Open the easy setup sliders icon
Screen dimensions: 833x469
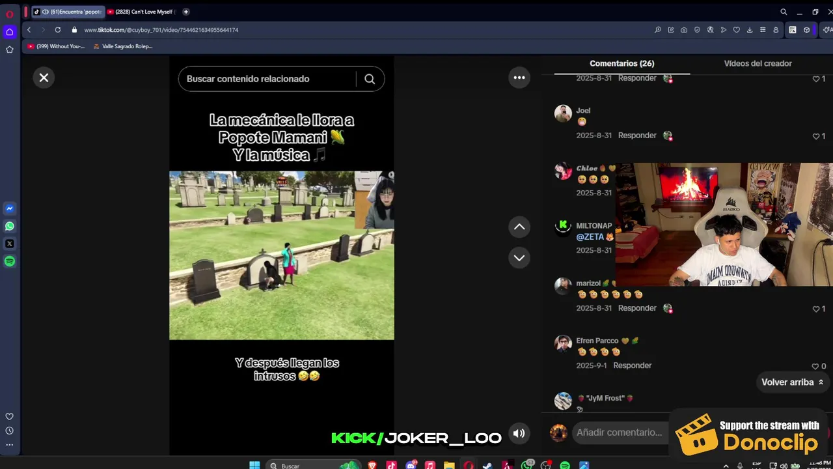[x=763, y=30]
